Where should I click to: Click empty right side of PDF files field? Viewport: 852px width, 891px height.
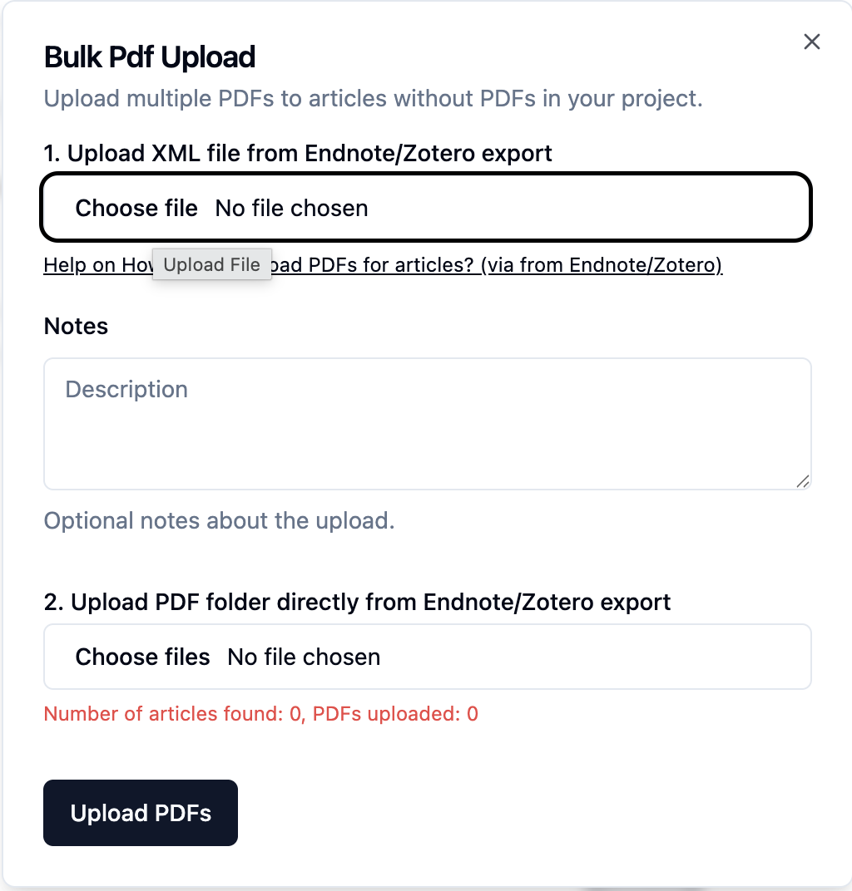point(632,657)
